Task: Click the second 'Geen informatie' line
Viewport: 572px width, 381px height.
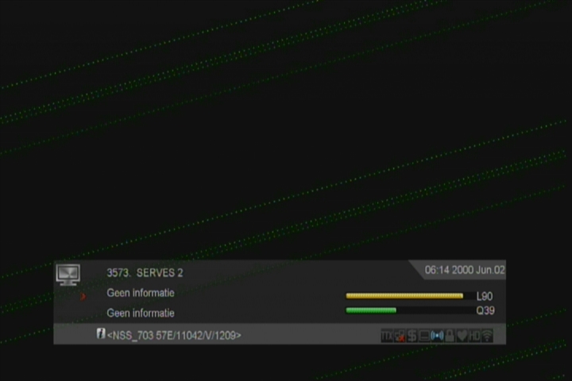Action: click(x=141, y=313)
